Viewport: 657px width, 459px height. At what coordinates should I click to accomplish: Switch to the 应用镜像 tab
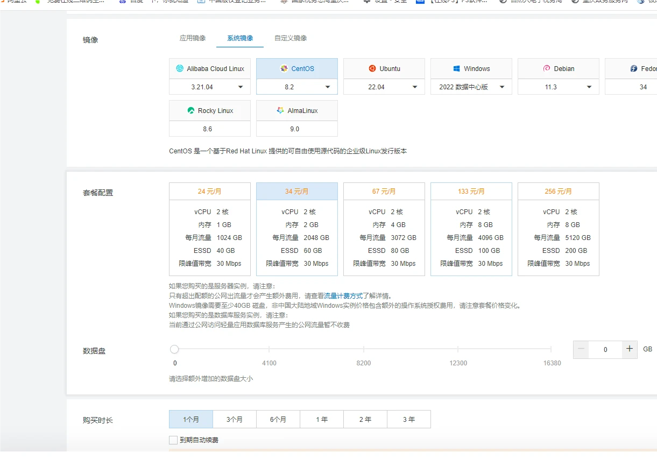[x=193, y=38]
